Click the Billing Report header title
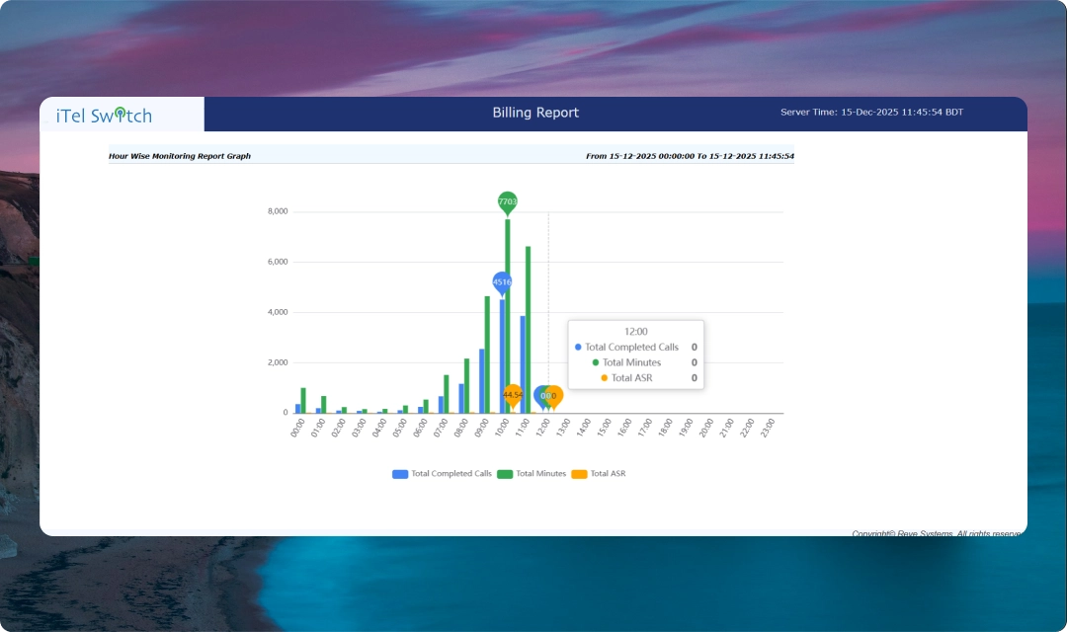Viewport: 1067px width, 632px height. pos(535,113)
